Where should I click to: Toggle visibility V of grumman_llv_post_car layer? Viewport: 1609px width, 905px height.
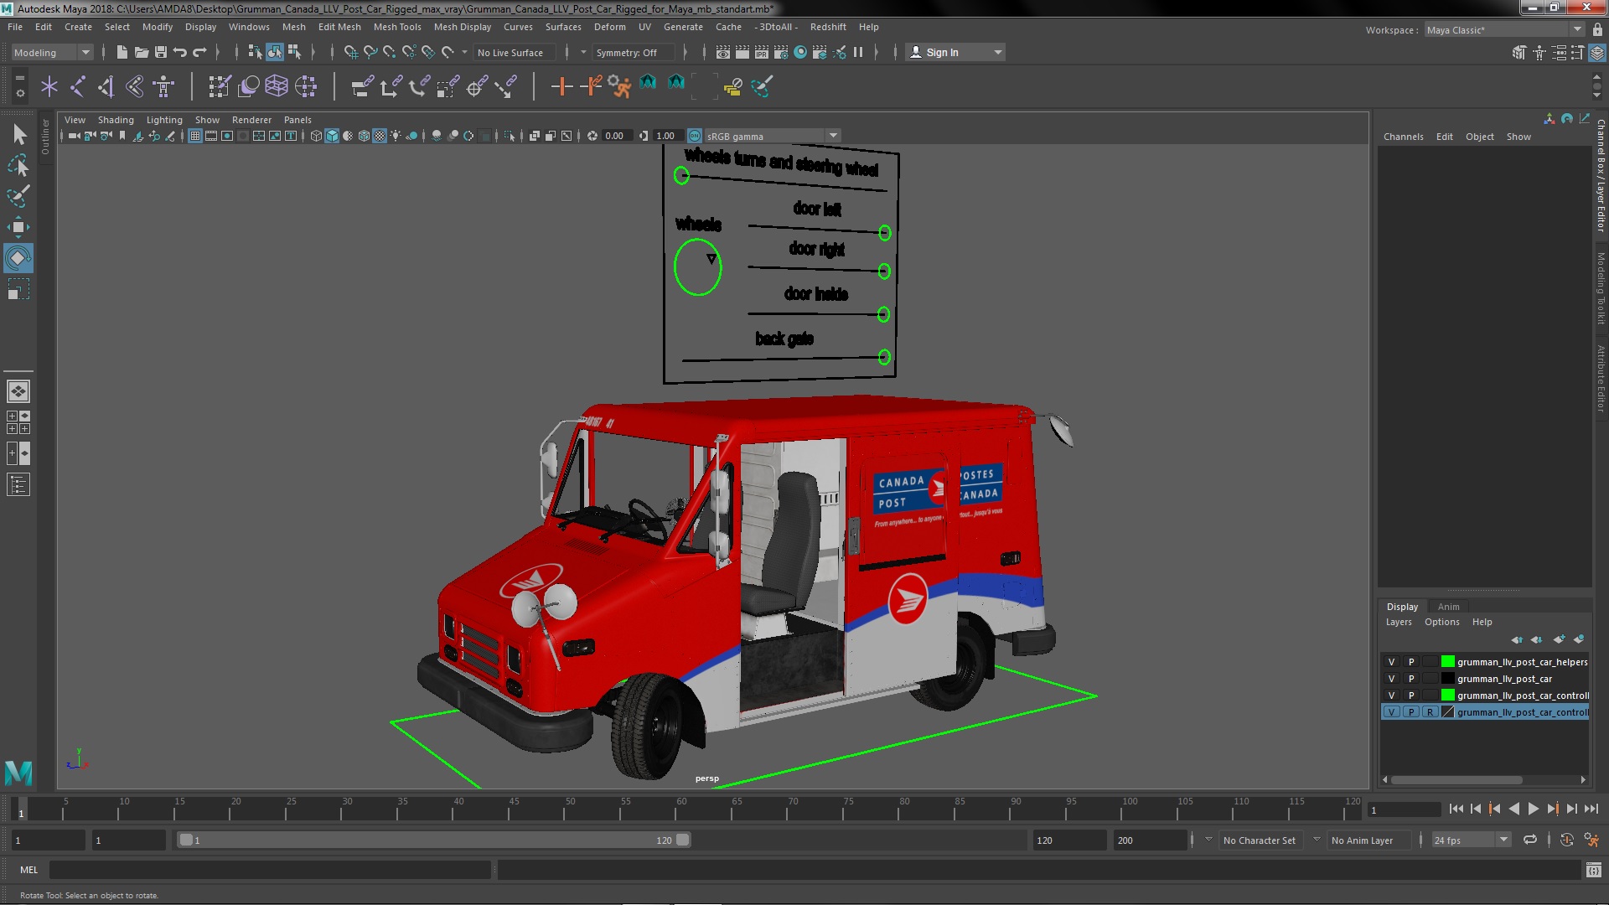[1392, 679]
